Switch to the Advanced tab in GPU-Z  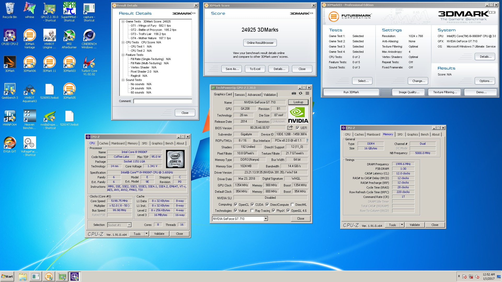[254, 95]
